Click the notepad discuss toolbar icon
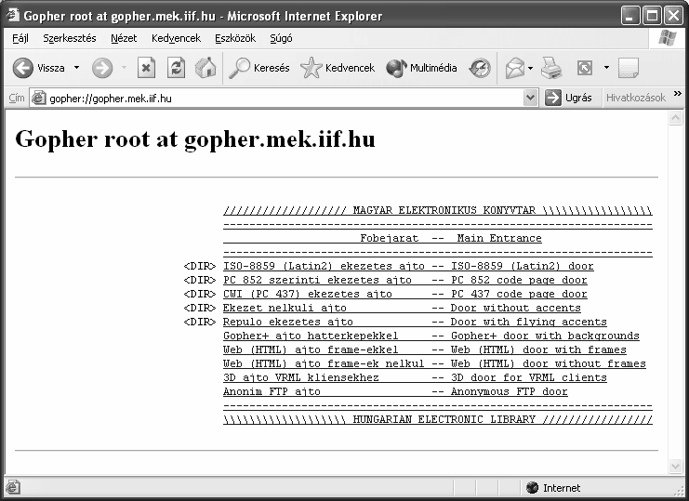The width and height of the screenshot is (689, 501). tap(628, 68)
